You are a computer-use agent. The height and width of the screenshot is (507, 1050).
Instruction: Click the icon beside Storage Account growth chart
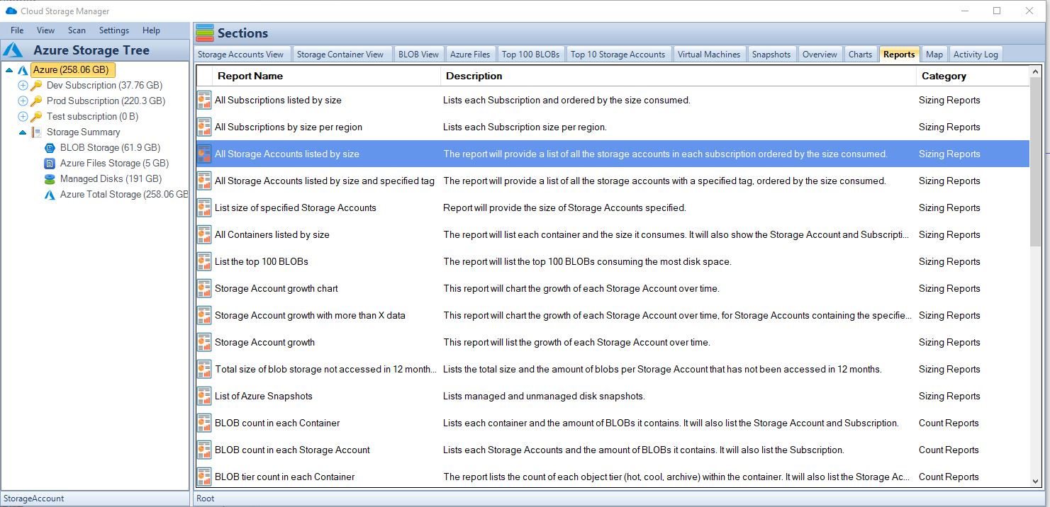pos(204,289)
